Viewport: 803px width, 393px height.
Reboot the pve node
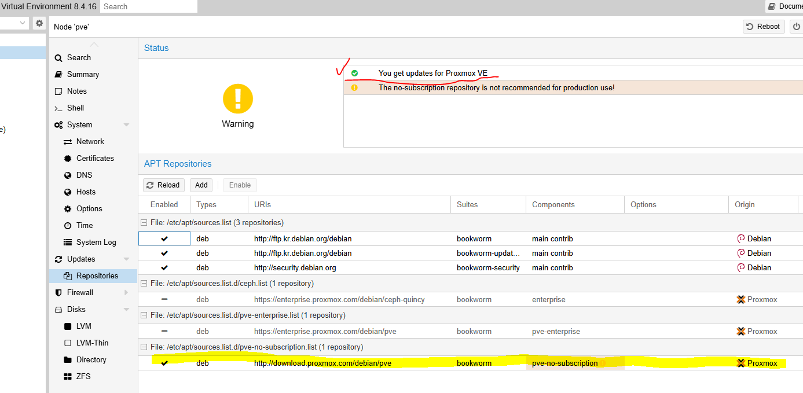point(764,27)
